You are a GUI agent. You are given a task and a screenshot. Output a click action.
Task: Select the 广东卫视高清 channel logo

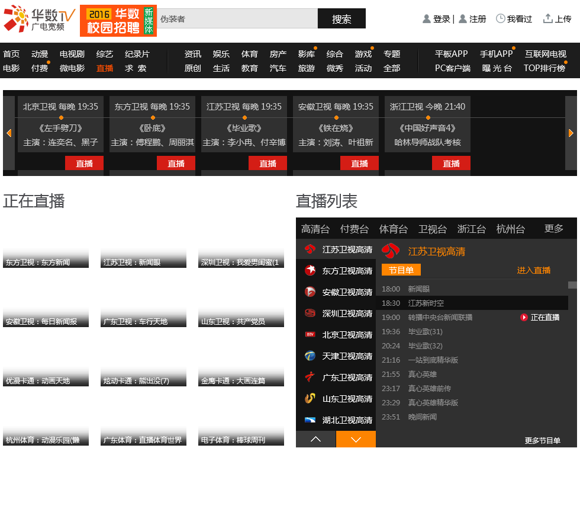[310, 377]
